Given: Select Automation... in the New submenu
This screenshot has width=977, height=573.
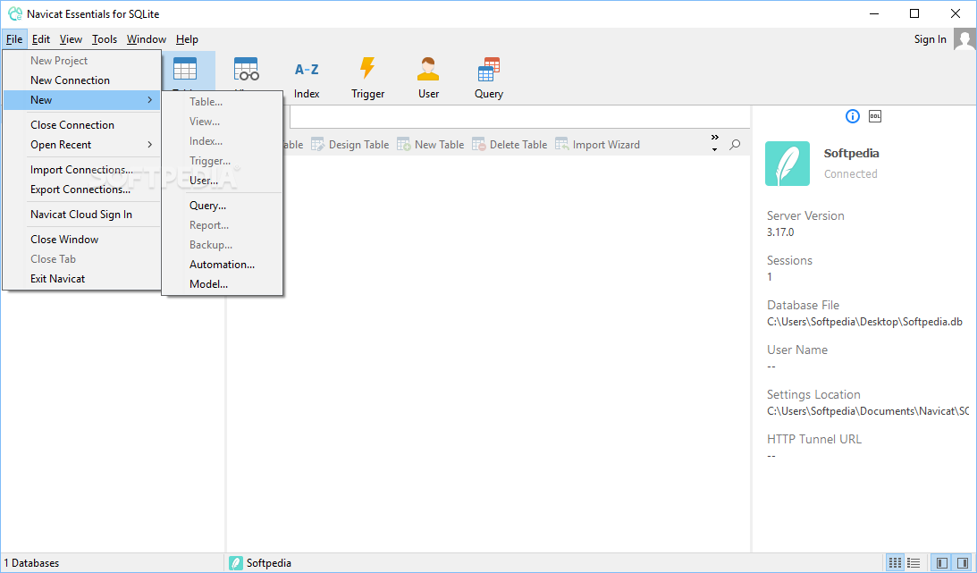Looking at the screenshot, I should click(x=223, y=264).
